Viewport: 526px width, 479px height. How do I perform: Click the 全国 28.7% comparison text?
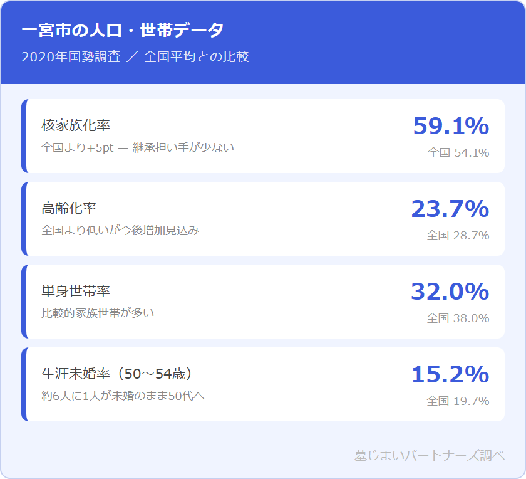click(458, 236)
